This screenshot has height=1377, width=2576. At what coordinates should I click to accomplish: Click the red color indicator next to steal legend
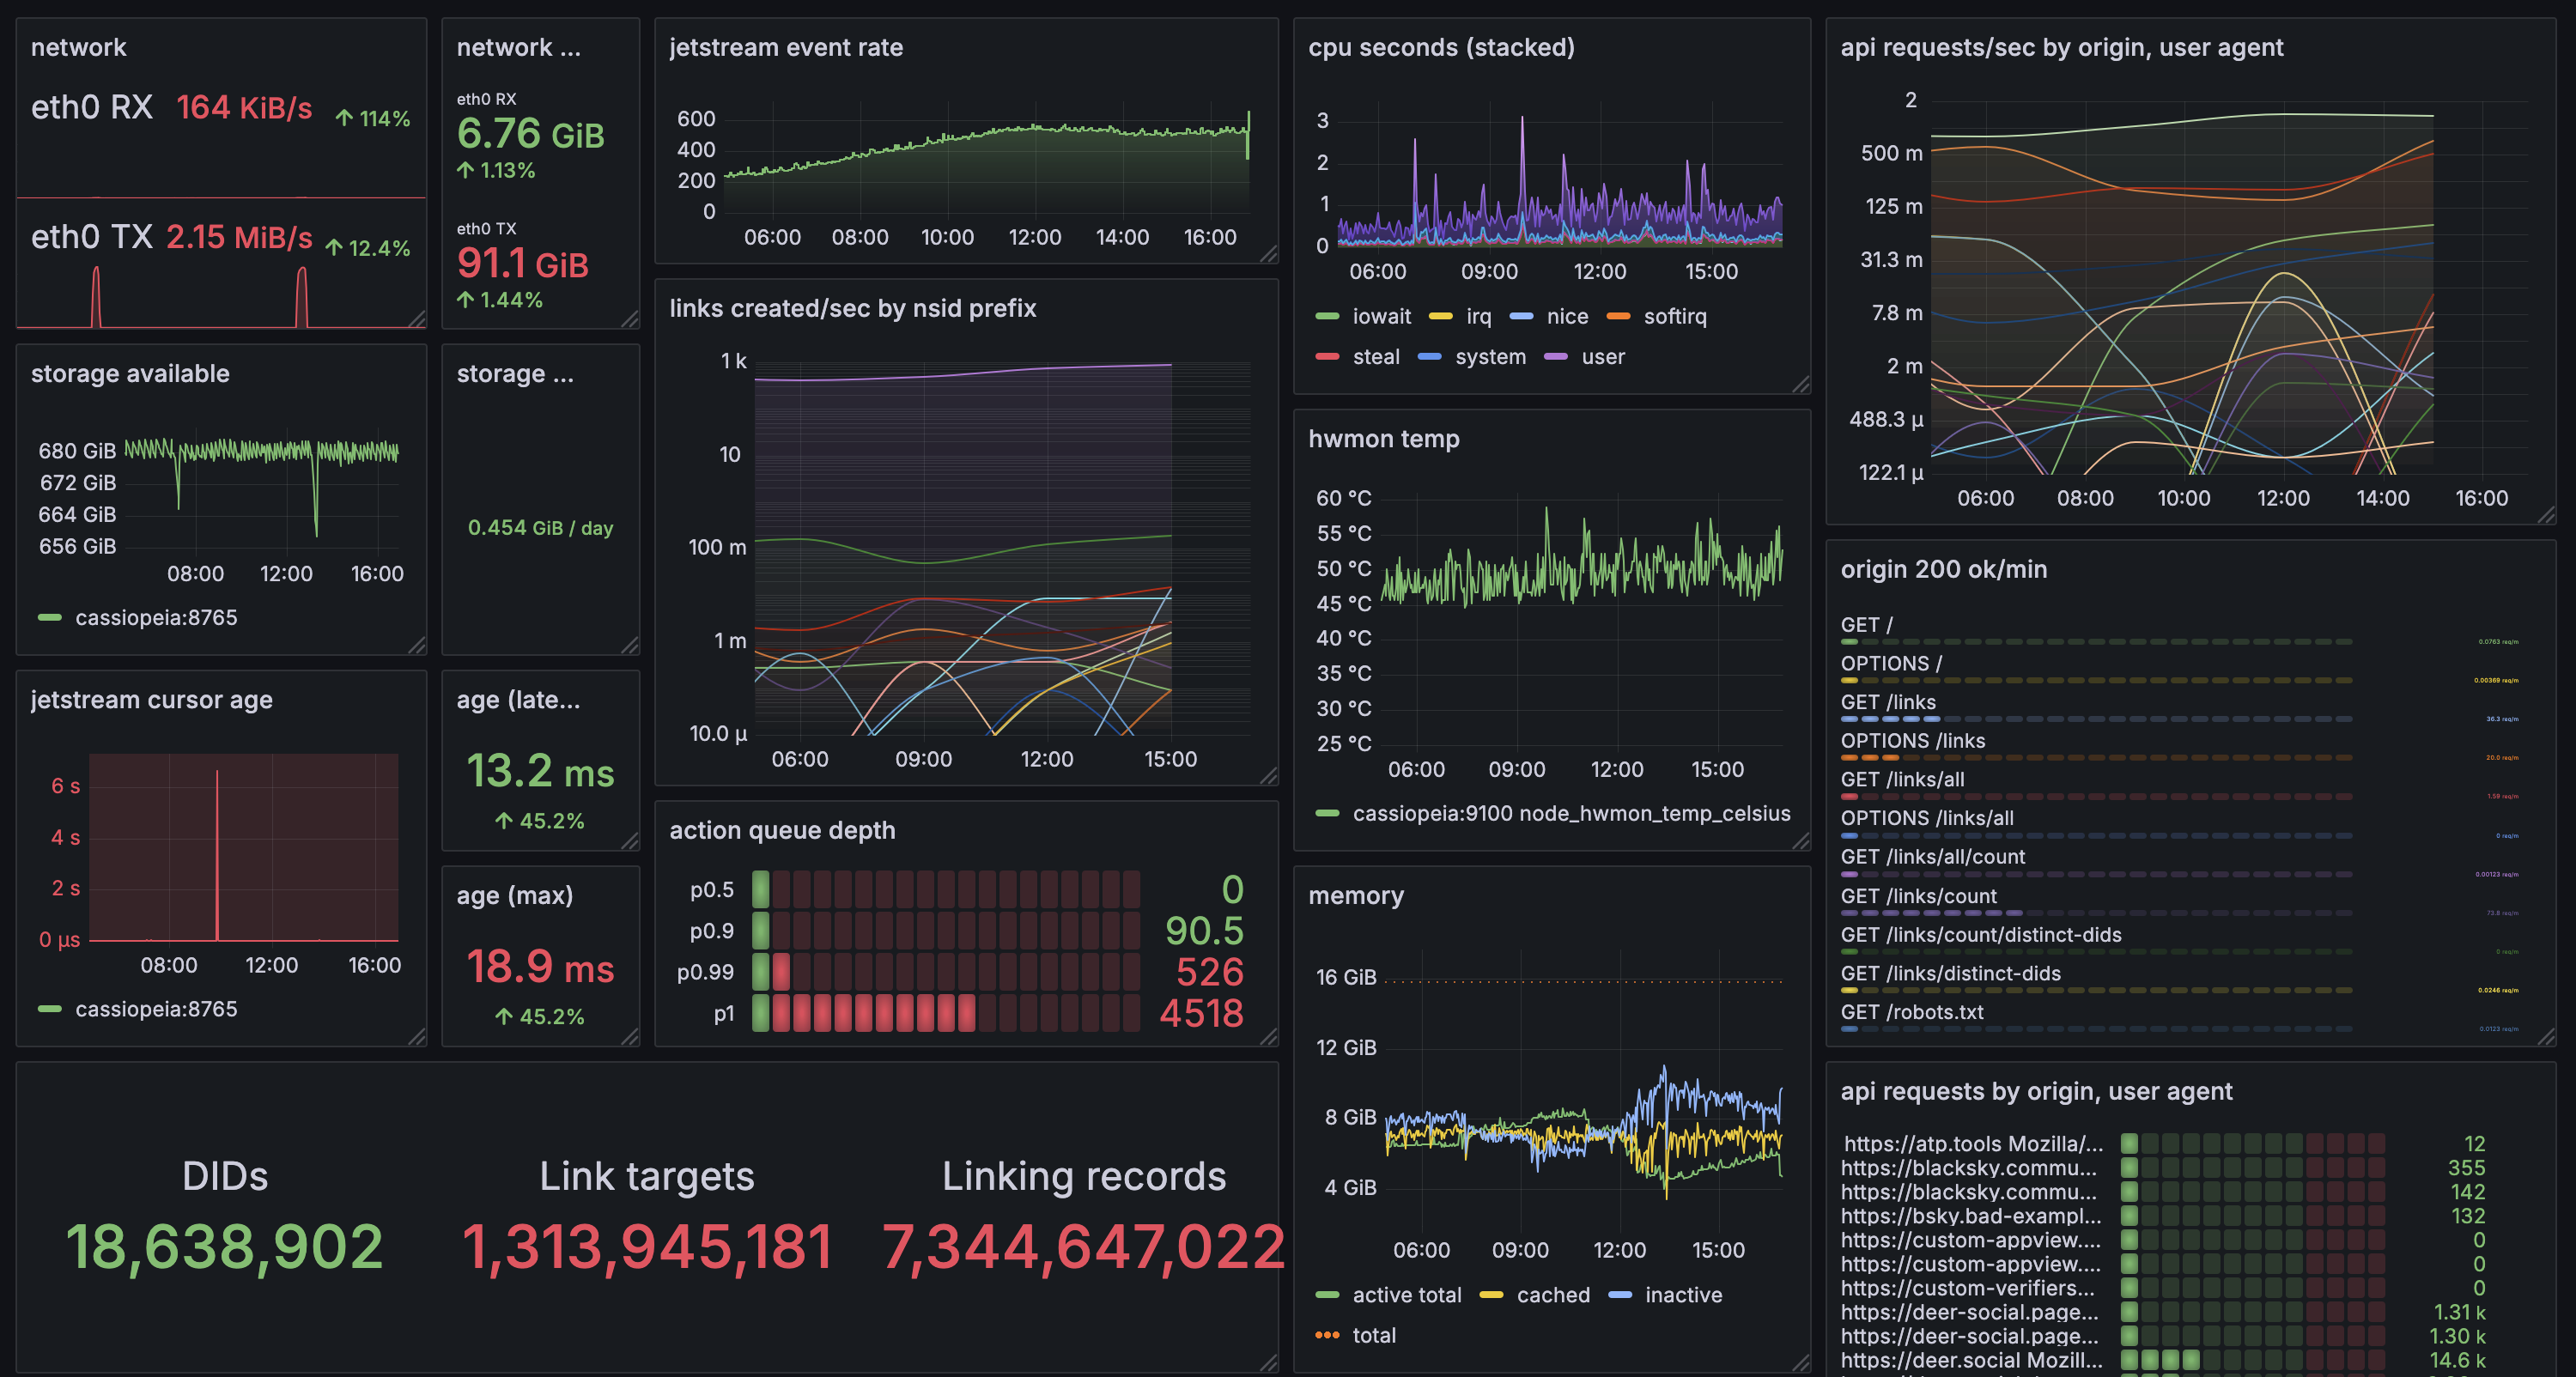1327,356
